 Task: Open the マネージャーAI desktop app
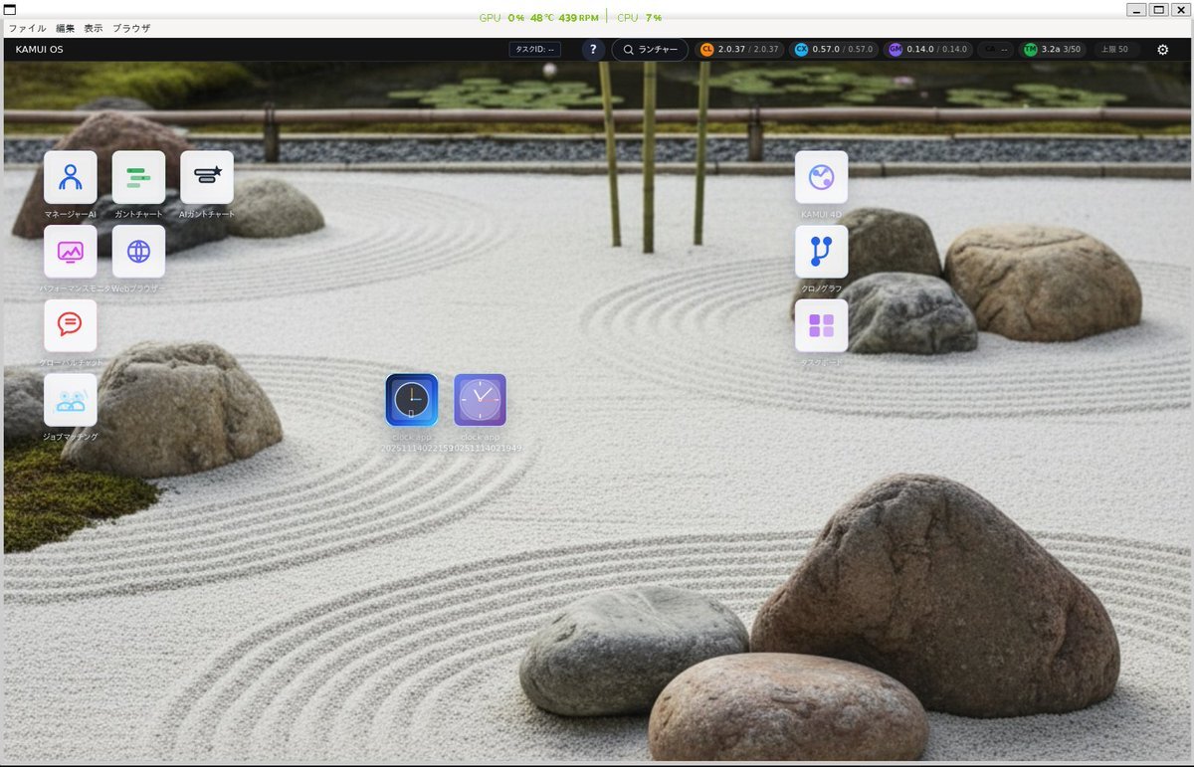coord(70,178)
